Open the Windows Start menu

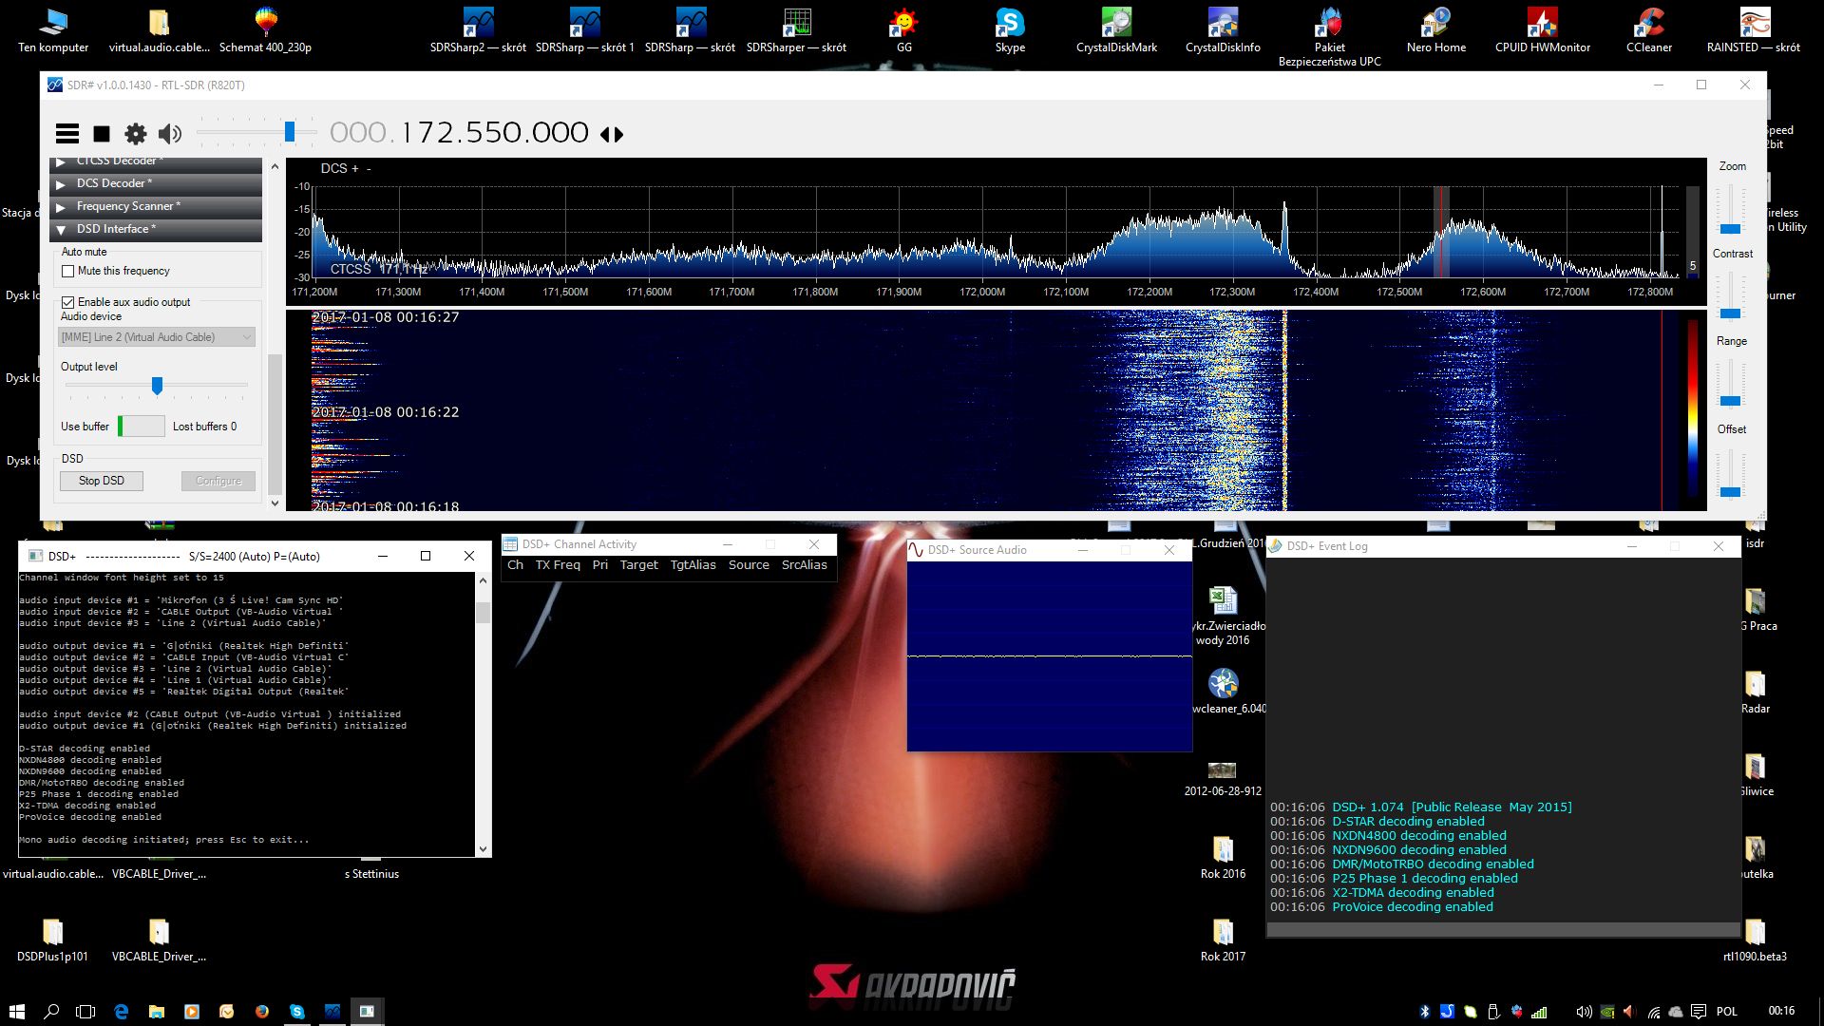[x=17, y=1011]
